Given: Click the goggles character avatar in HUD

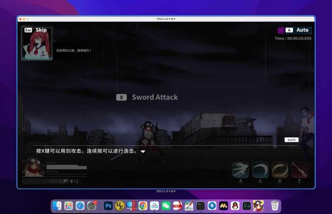Looking at the screenshot, I should click(33, 168).
